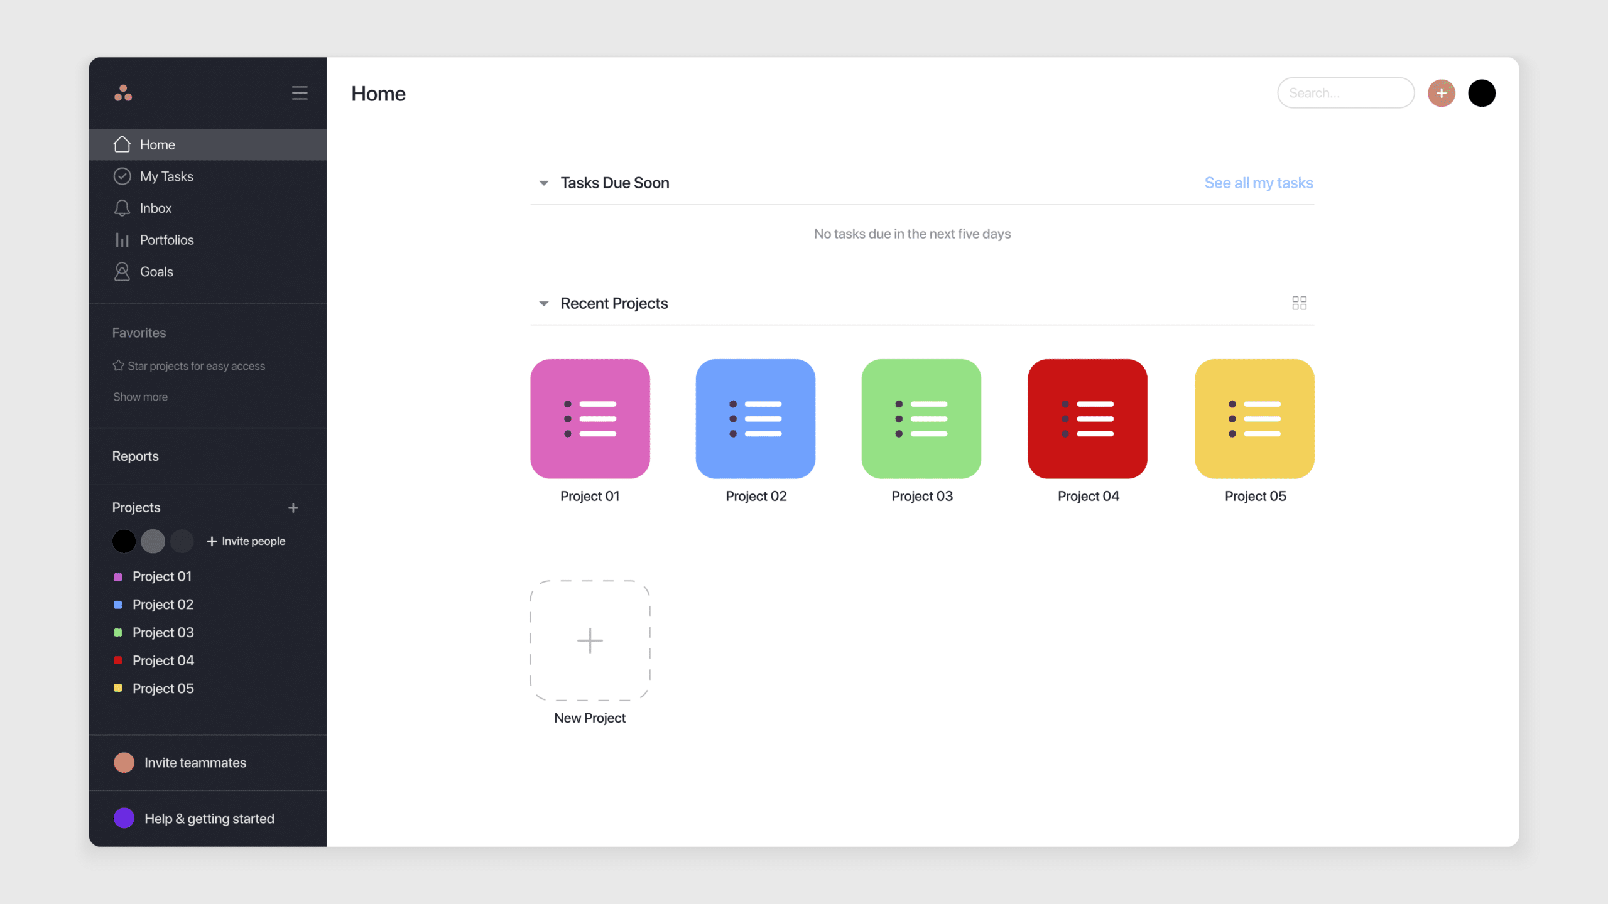Click the New Project thumbnail card
This screenshot has height=904, width=1608.
coord(589,640)
